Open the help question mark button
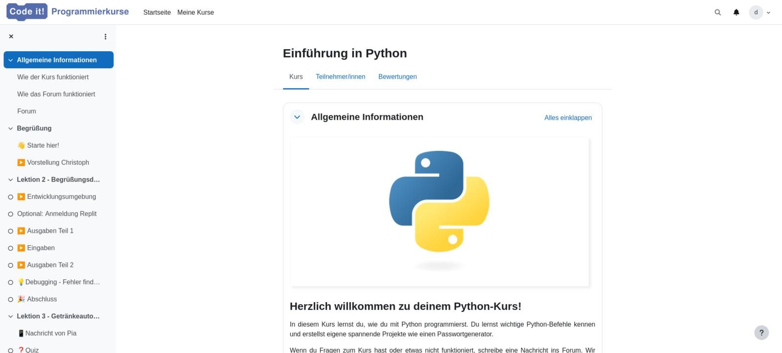This screenshot has width=782, height=353. (x=761, y=332)
